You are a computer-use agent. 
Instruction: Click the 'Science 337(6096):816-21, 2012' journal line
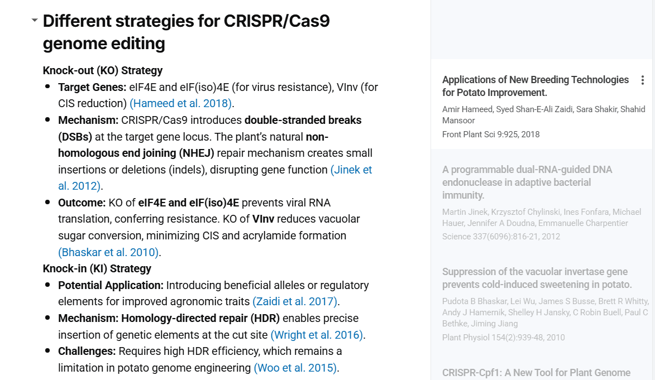(501, 236)
